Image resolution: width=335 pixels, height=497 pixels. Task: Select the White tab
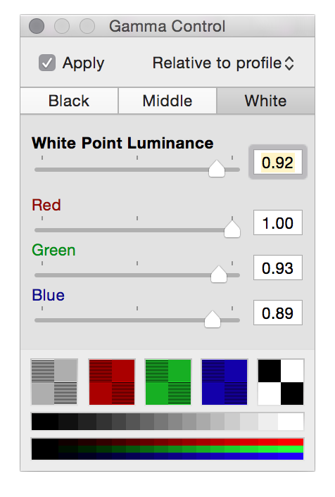pos(265,101)
